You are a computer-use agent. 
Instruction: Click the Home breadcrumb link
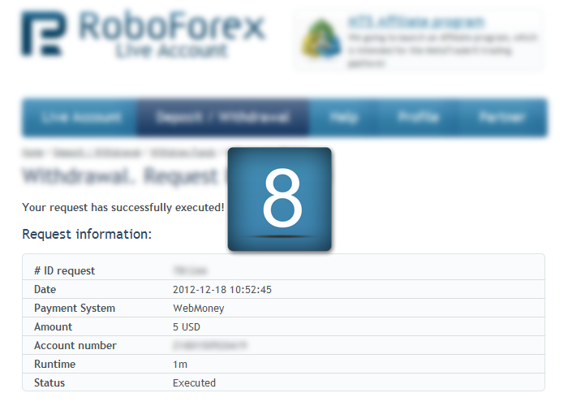[32, 152]
